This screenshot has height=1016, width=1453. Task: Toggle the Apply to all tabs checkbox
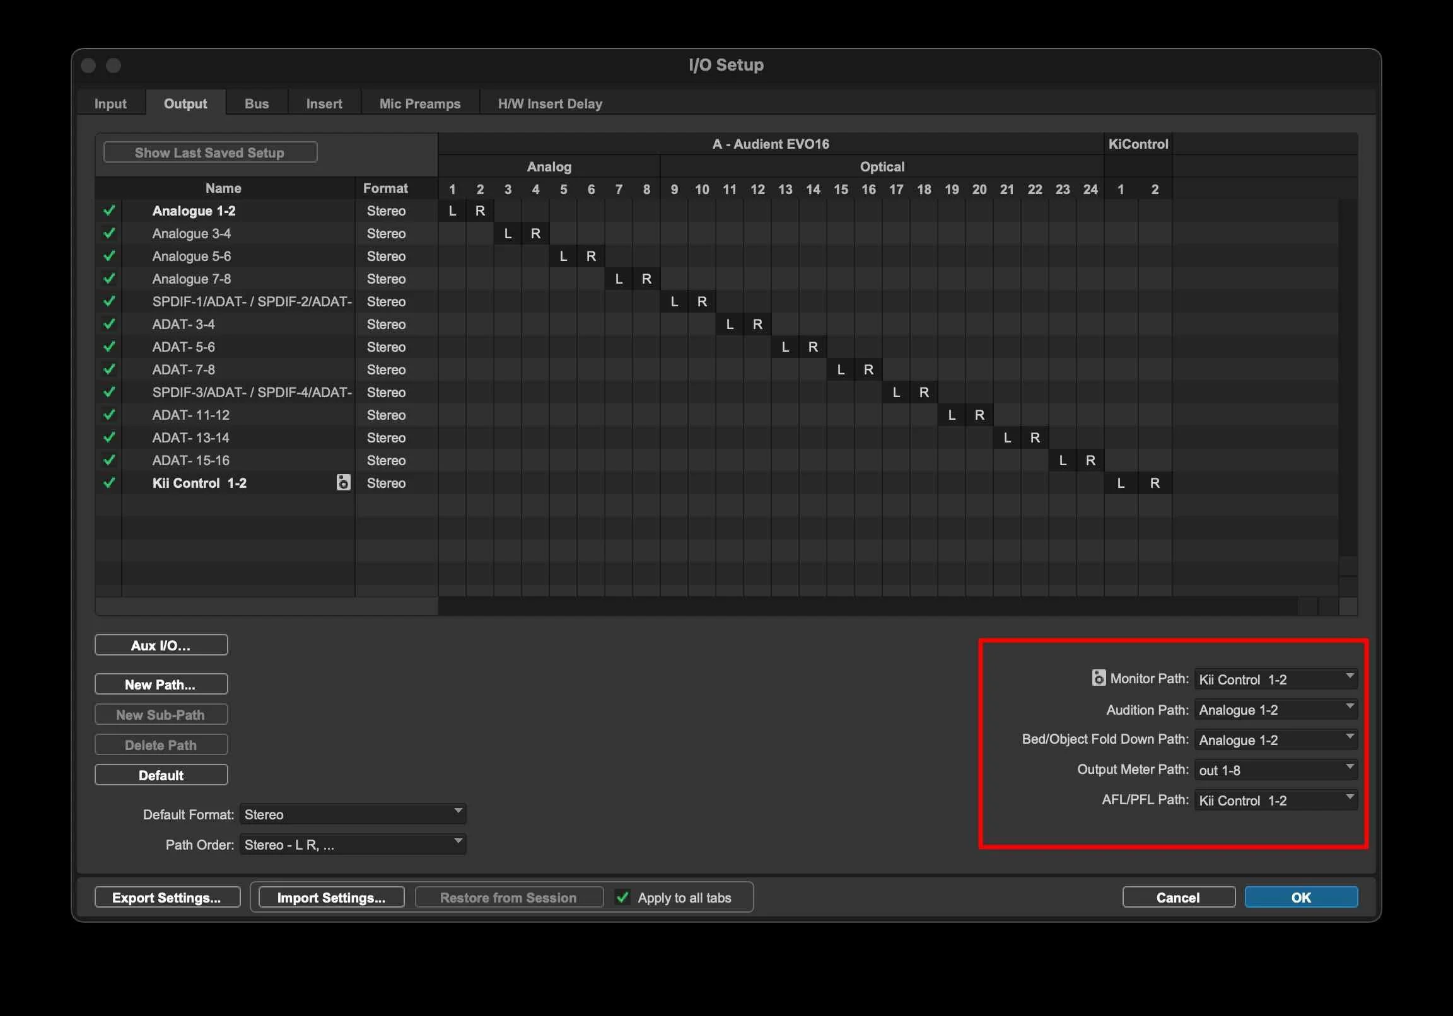pyautogui.click(x=622, y=897)
